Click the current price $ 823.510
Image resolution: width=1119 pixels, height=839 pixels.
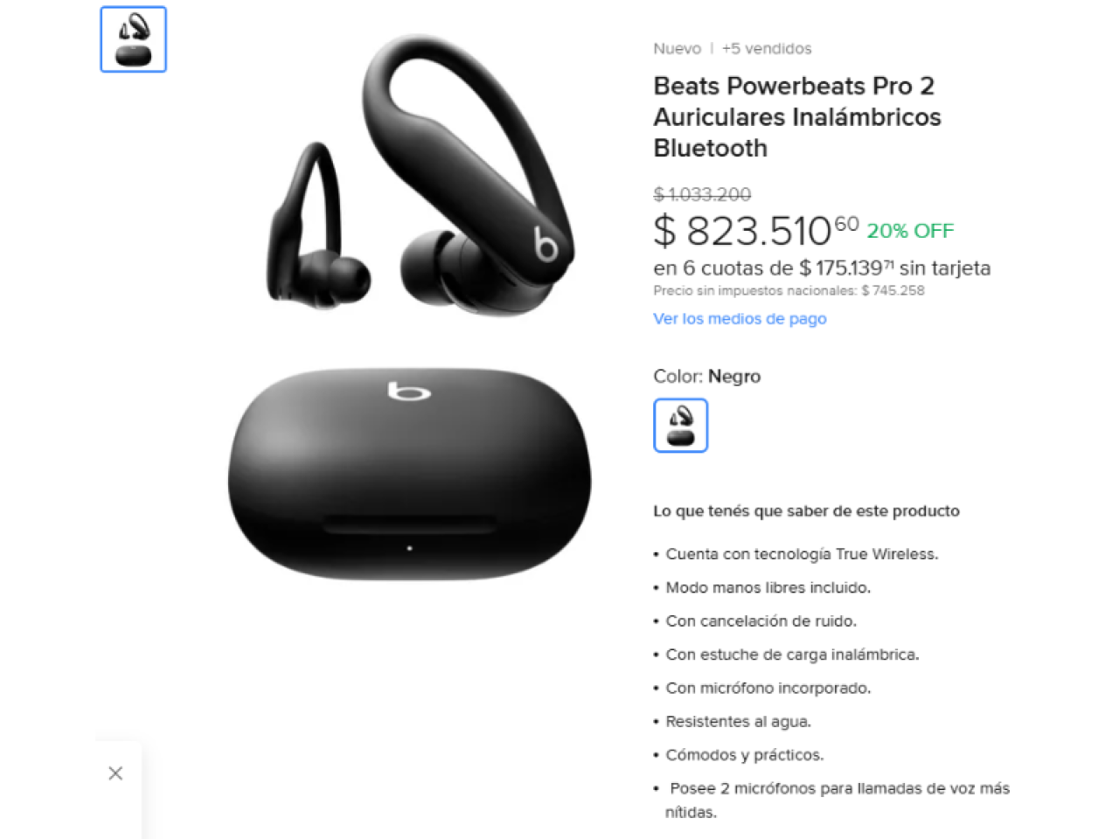coord(756,231)
